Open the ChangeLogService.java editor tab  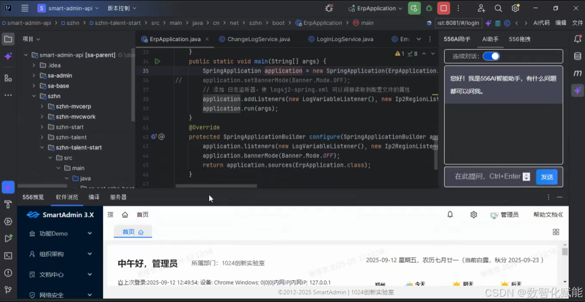pos(255,39)
